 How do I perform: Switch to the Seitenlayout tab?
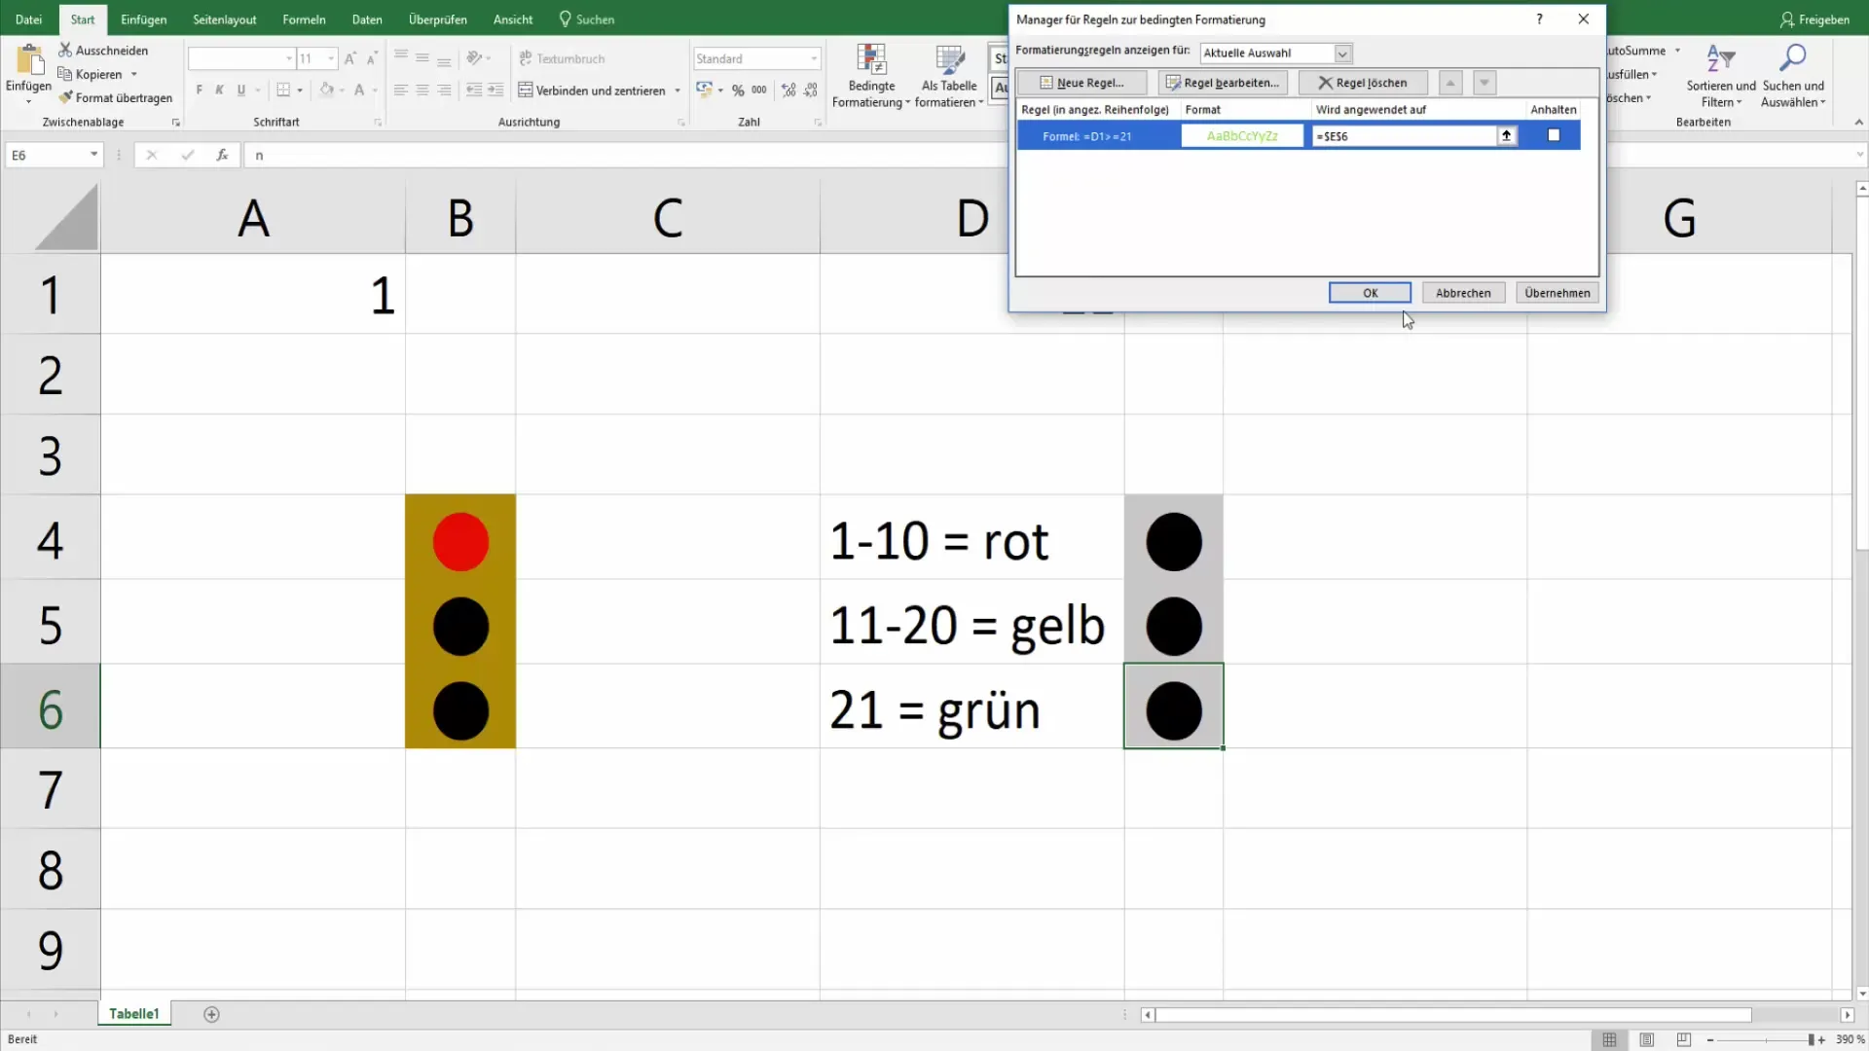(x=225, y=19)
